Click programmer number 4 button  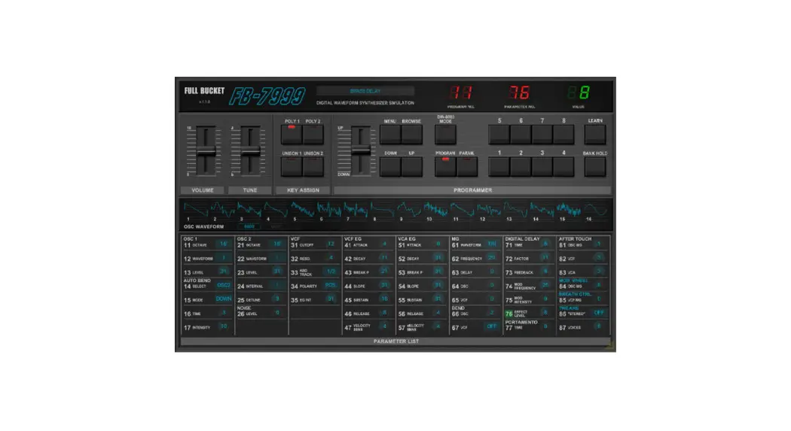point(563,167)
